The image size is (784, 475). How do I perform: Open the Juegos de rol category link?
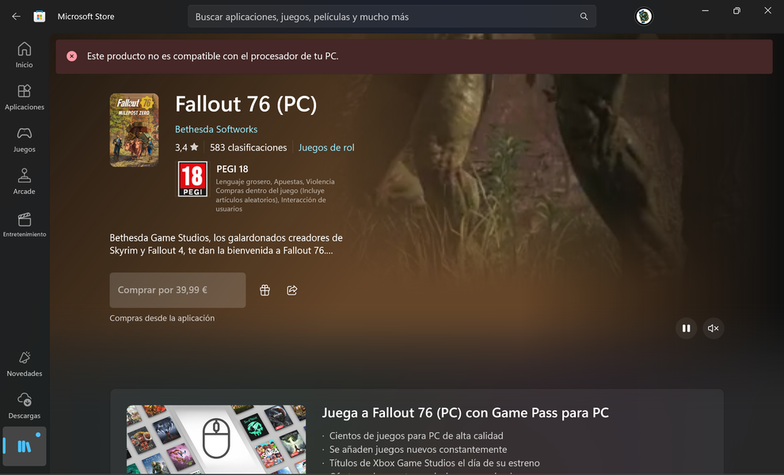pos(326,147)
